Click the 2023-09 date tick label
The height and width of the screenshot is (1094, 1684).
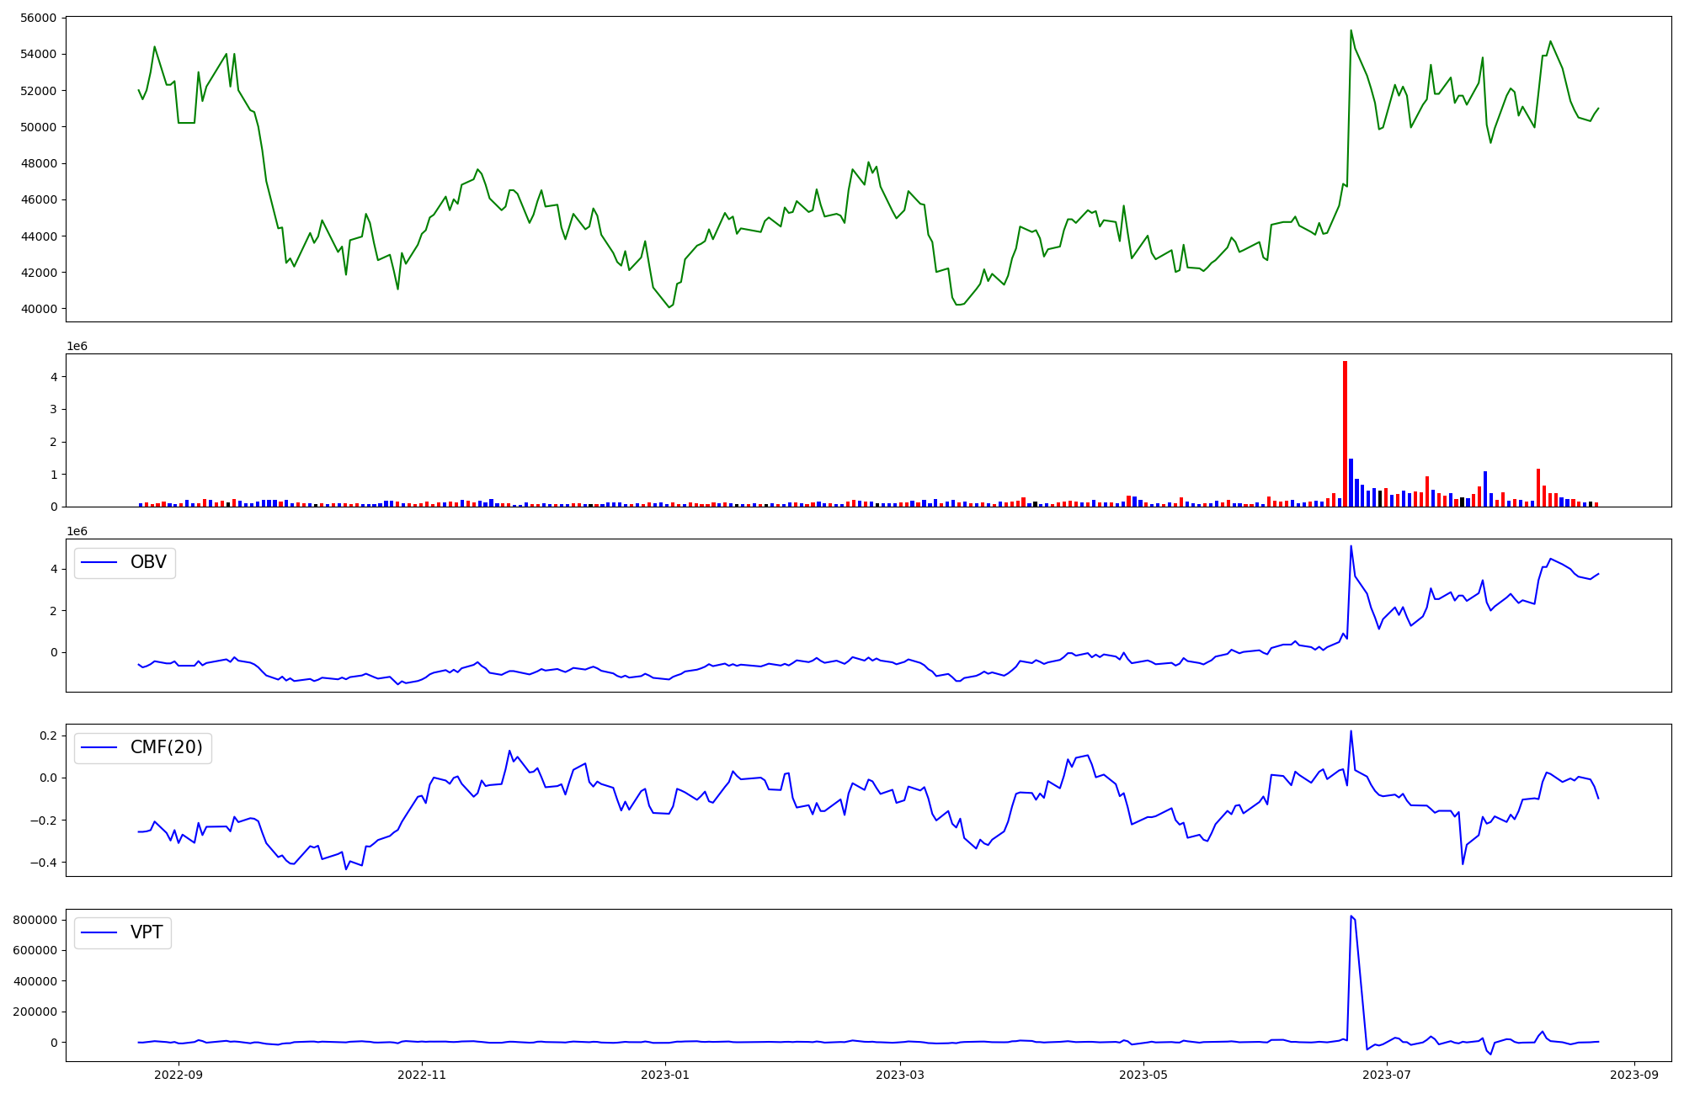click(1634, 1075)
